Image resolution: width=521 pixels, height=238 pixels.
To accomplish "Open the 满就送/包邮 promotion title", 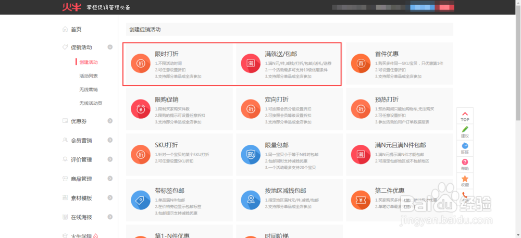I will 281,54.
